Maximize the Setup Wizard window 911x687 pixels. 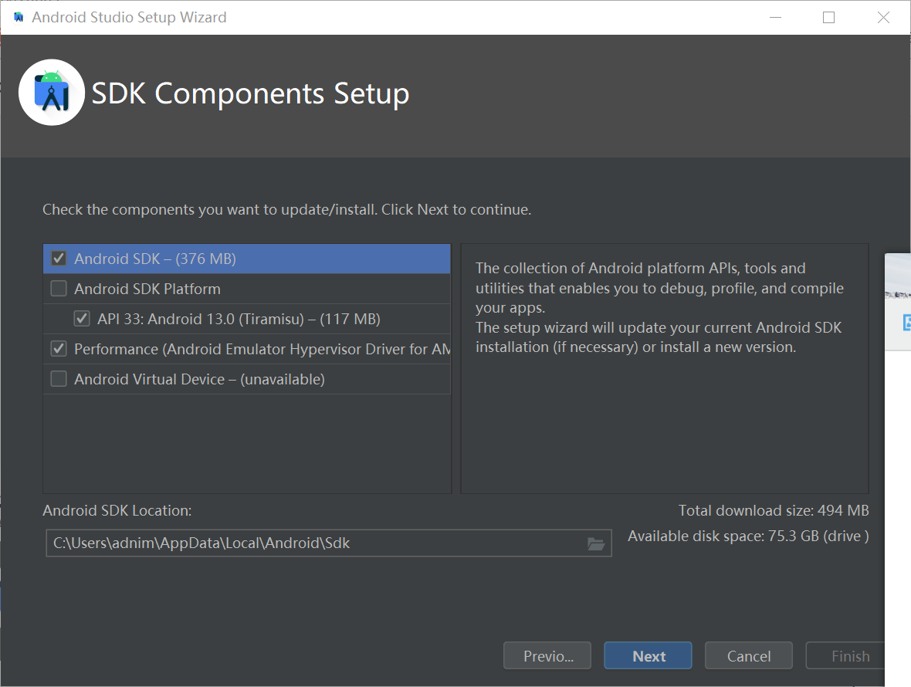coord(828,17)
